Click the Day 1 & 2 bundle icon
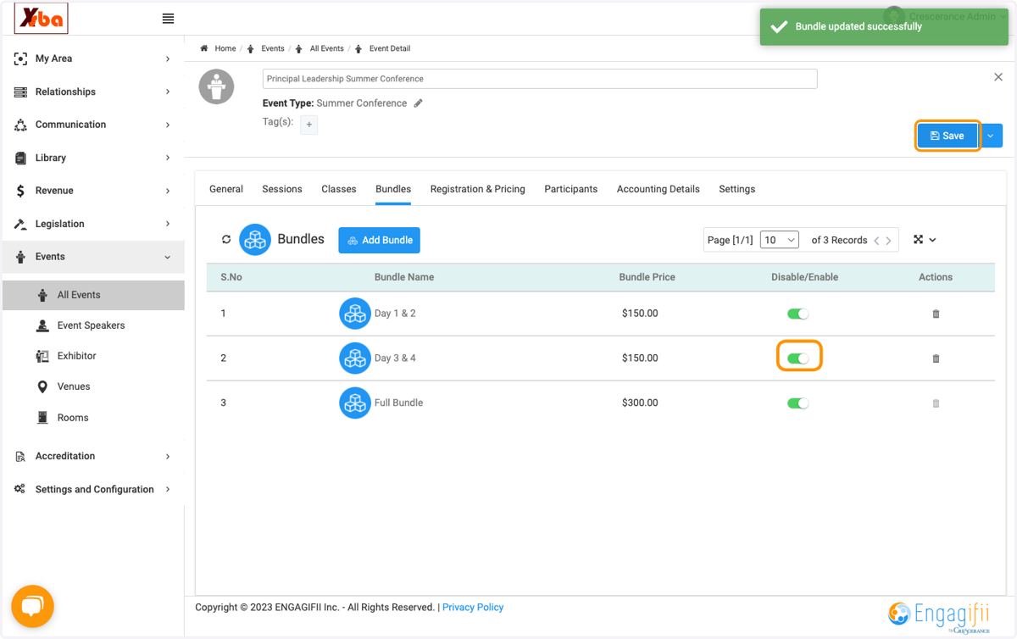Screen dimensions: 1017x639 pos(355,314)
